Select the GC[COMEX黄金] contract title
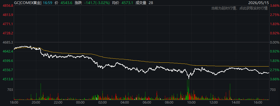 point(28,3)
